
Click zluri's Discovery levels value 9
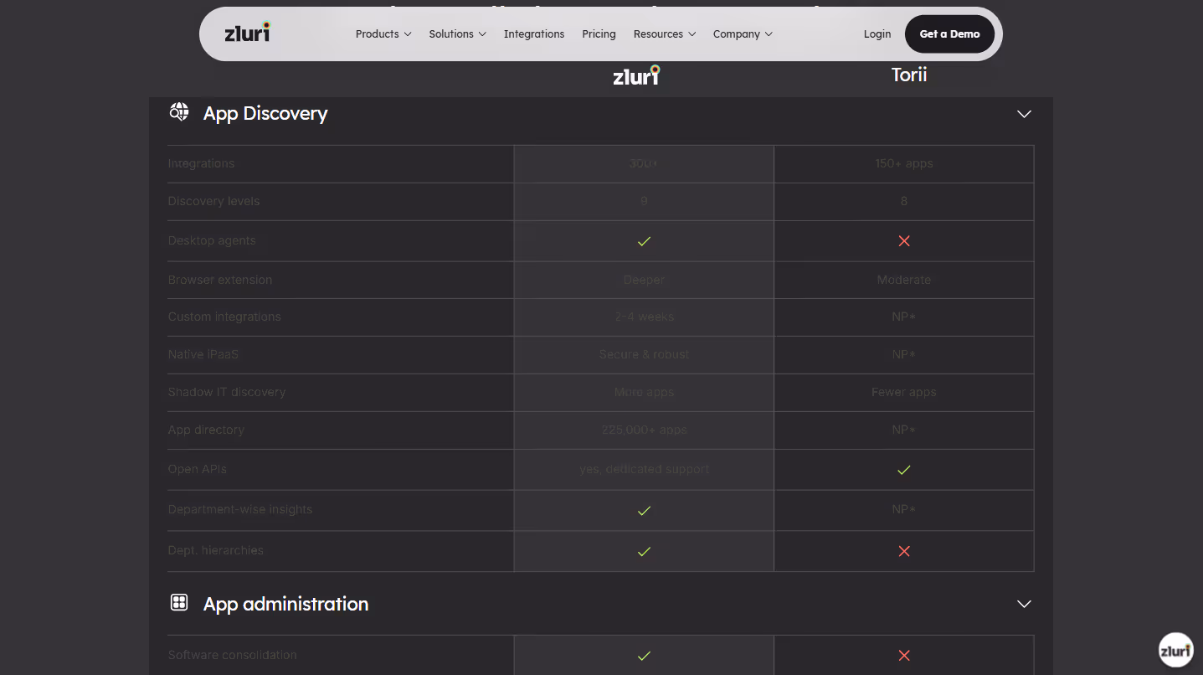click(x=644, y=201)
